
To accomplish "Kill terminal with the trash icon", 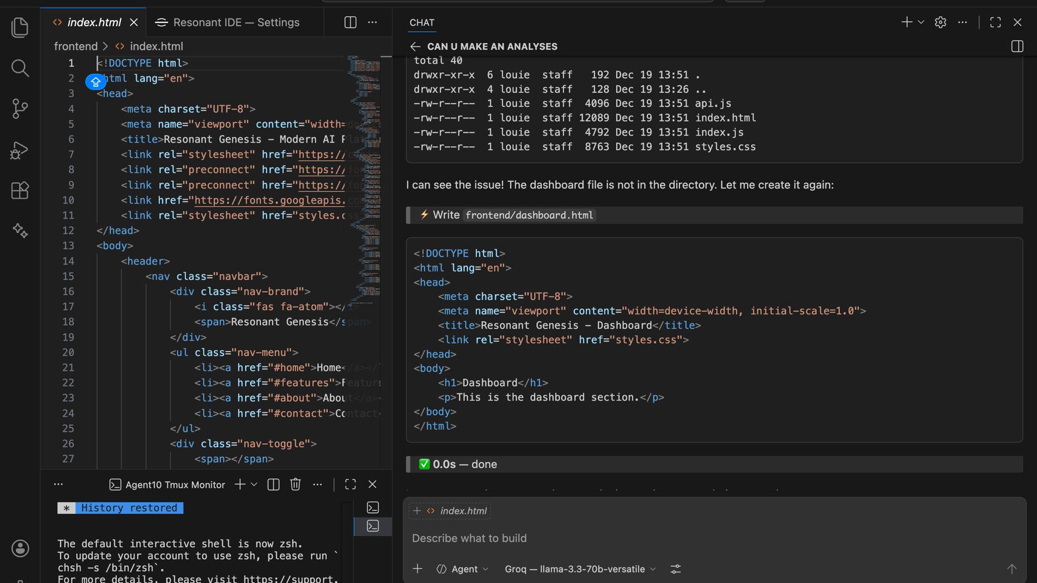I will click(x=295, y=484).
